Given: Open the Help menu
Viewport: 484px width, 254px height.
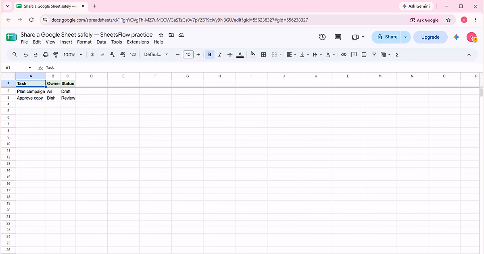Looking at the screenshot, I should click(159, 42).
